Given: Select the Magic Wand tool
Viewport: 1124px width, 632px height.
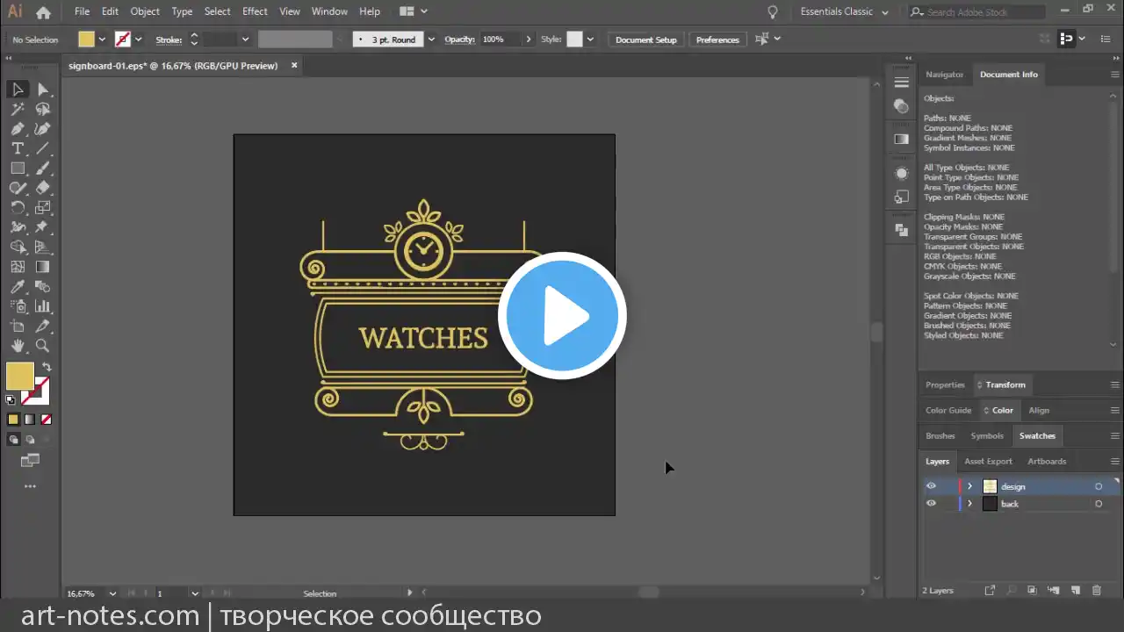Looking at the screenshot, I should [18, 109].
